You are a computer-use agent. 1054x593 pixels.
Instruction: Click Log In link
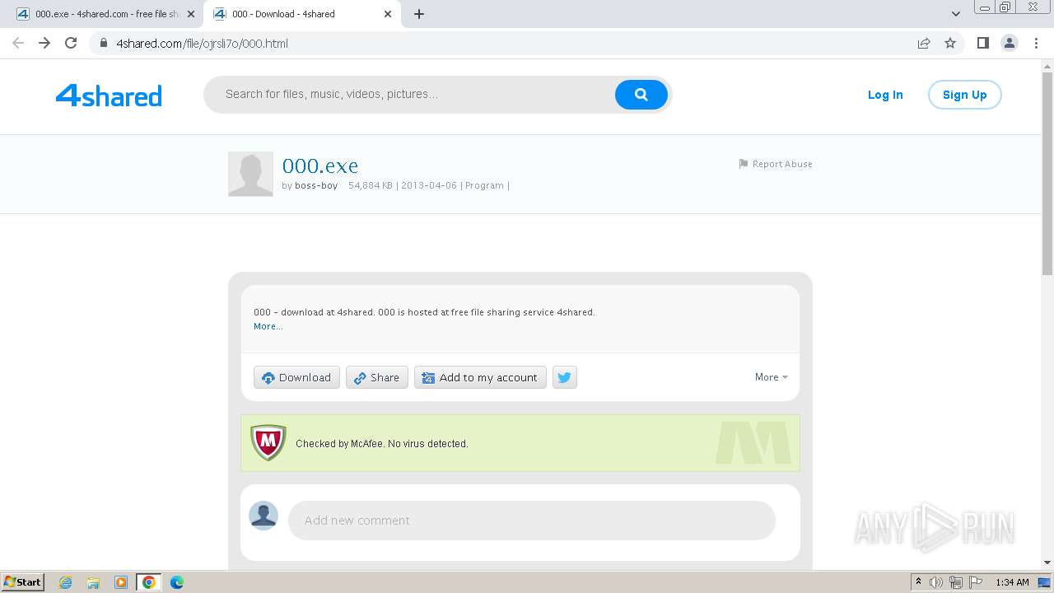[x=885, y=95]
